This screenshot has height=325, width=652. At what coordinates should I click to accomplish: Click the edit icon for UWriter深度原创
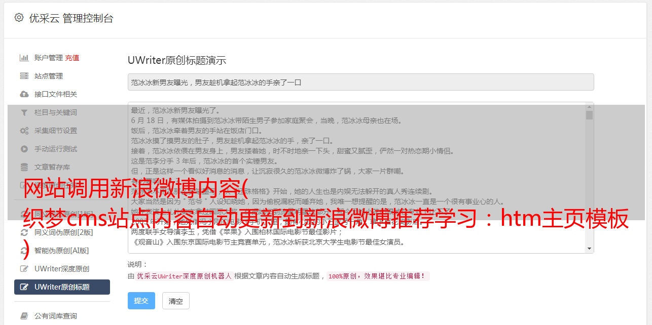click(24, 269)
